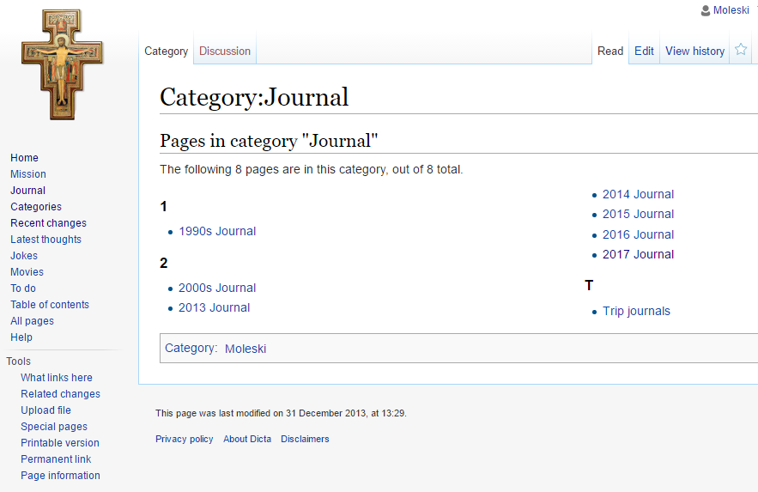Click the About Dicta footer link
The image size is (758, 492).
247,439
